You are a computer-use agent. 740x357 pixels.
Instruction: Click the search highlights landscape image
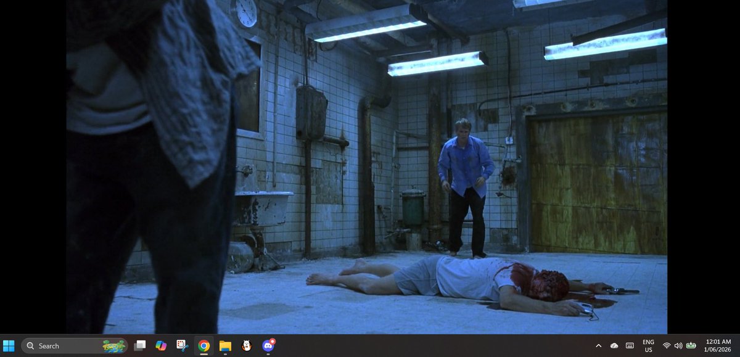[114, 346]
